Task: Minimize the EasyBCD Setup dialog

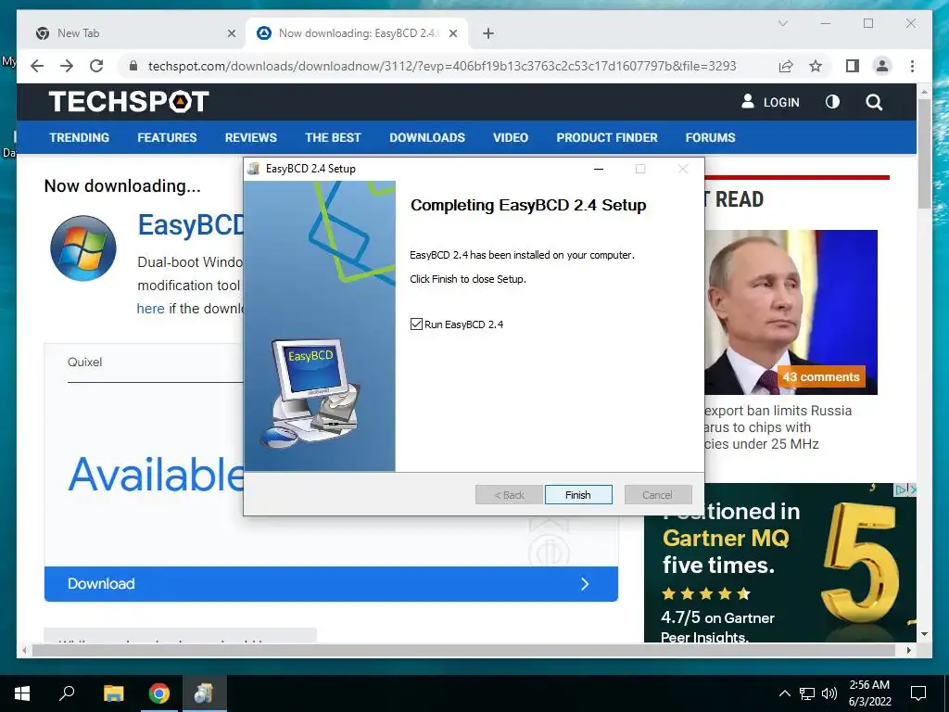Action: [599, 169]
